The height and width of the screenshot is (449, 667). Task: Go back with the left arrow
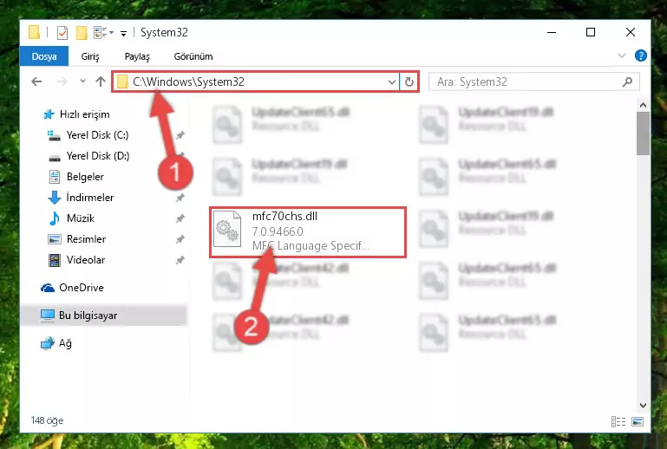point(36,81)
